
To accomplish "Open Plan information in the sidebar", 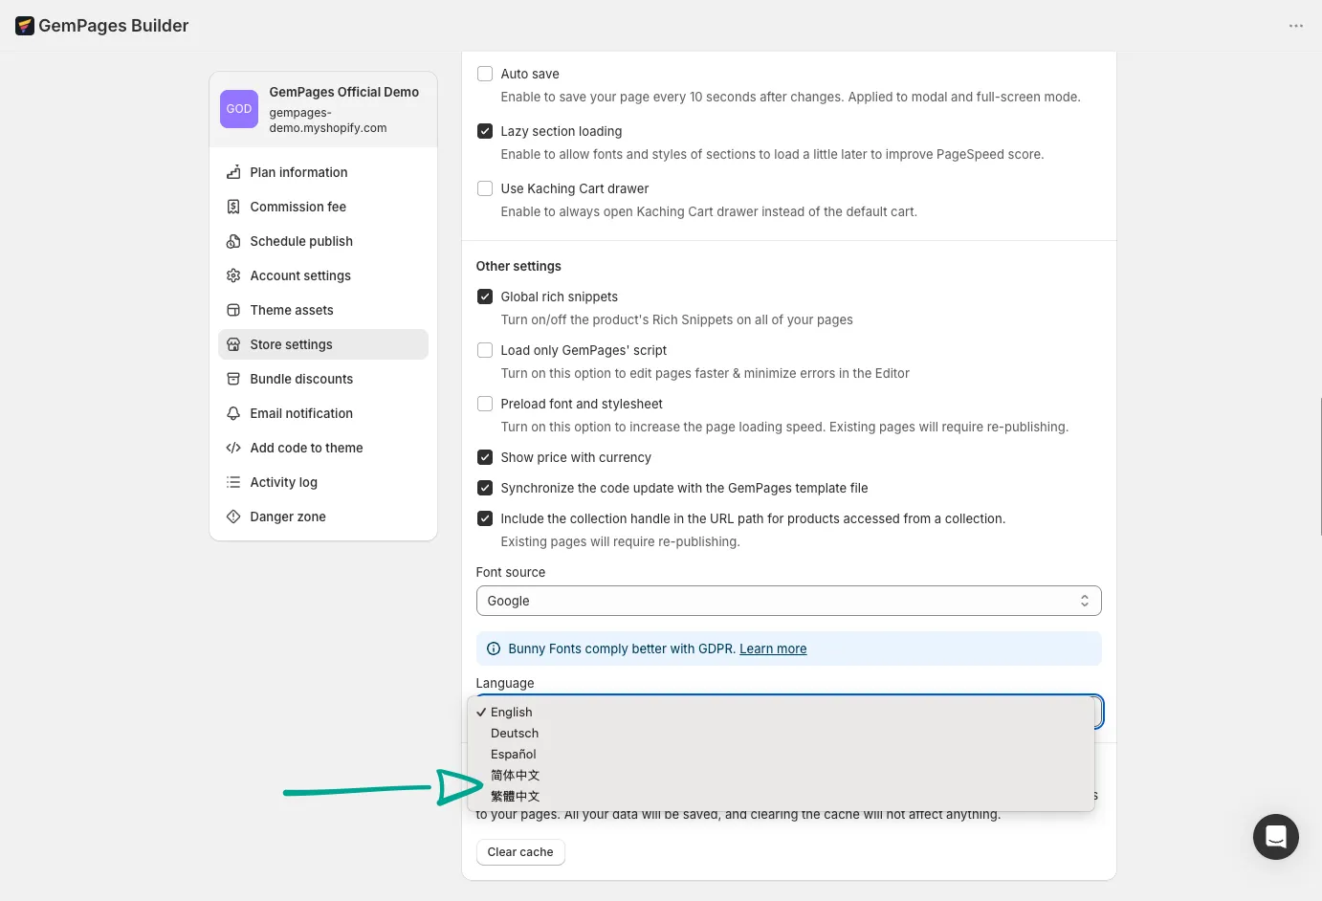I will click(x=323, y=172).
